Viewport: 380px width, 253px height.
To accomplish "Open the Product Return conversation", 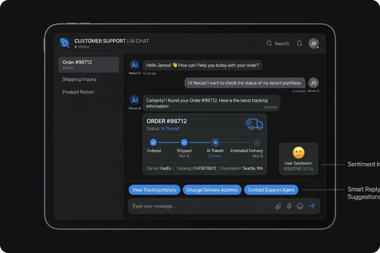I will tap(78, 92).
